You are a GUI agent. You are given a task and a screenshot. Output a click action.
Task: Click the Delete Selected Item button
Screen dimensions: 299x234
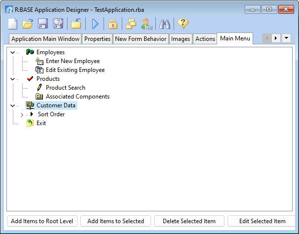point(189,221)
